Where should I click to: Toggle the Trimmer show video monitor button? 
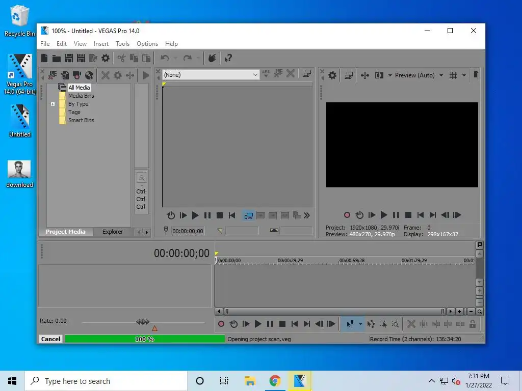[248, 215]
